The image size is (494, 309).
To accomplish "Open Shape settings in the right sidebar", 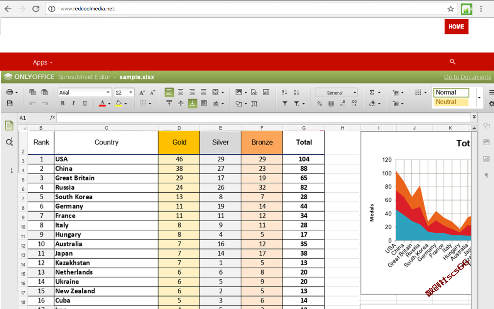I will point(486,126).
